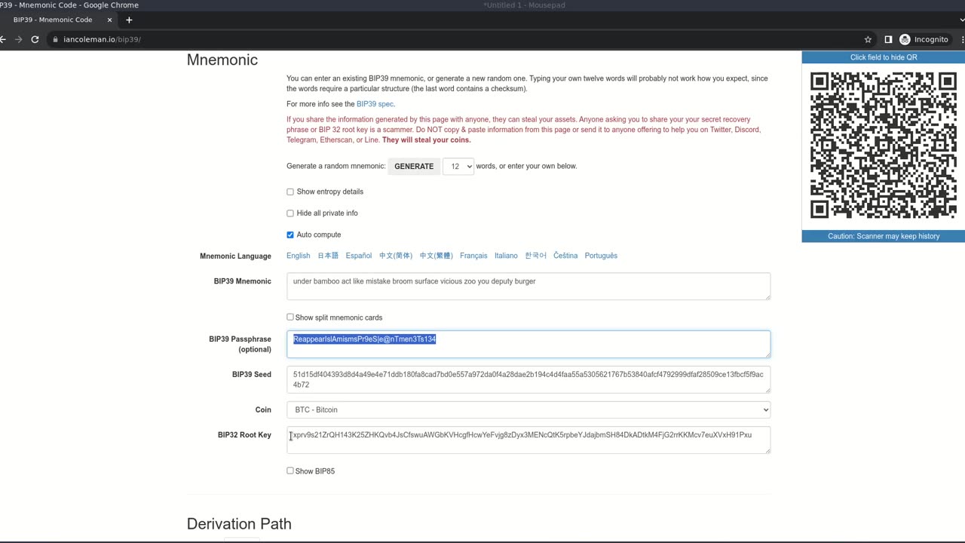
Task: Reload the page with the refresh icon
Action: [35, 39]
